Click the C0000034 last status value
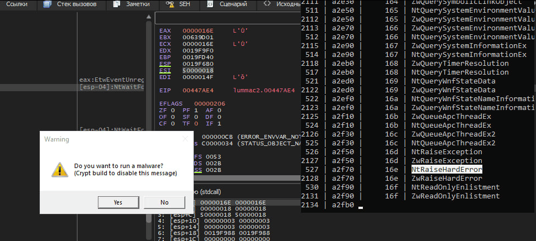This screenshot has height=241, width=536. 218,143
